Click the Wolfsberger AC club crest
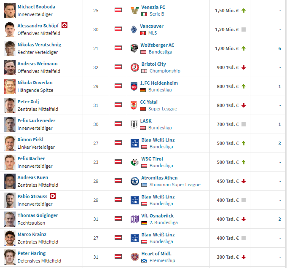Screen dimensions: 287x268 click(134, 48)
